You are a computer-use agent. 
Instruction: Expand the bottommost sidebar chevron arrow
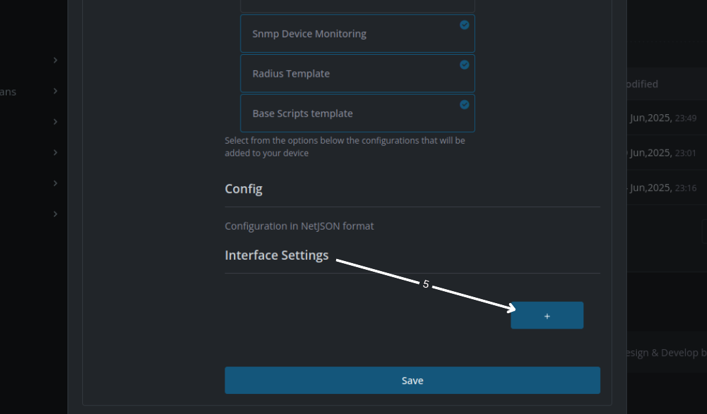point(55,214)
